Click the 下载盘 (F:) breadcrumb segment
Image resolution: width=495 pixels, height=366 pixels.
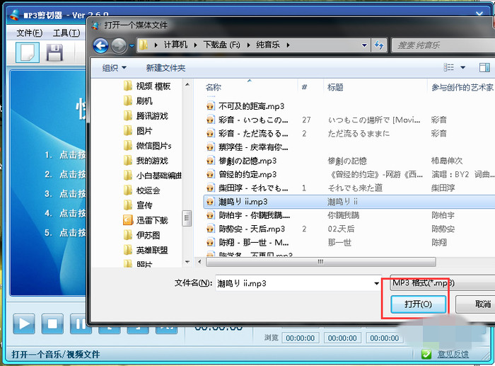point(221,45)
